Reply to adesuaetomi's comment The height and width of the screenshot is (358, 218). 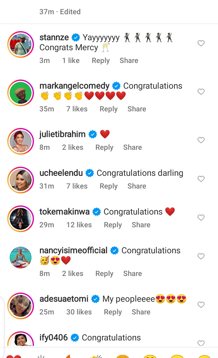113,312
